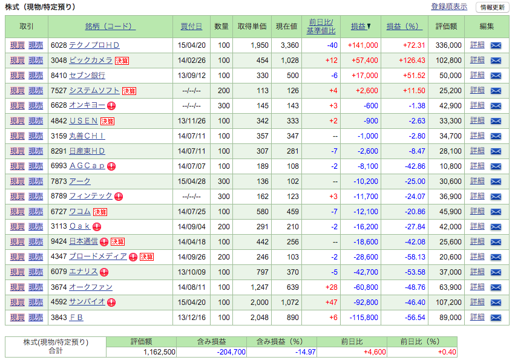This screenshot has height=363, width=515.
Task: Open 詳細 for テクノプロHD row
Action: tap(477, 45)
